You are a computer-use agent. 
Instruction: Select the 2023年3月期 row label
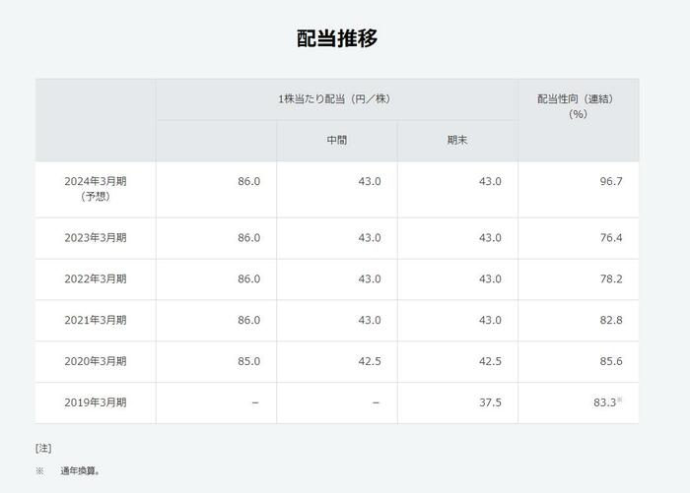[x=96, y=238]
